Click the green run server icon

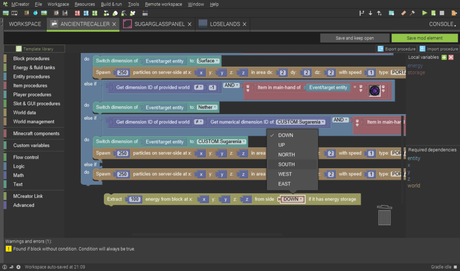(x=433, y=13)
